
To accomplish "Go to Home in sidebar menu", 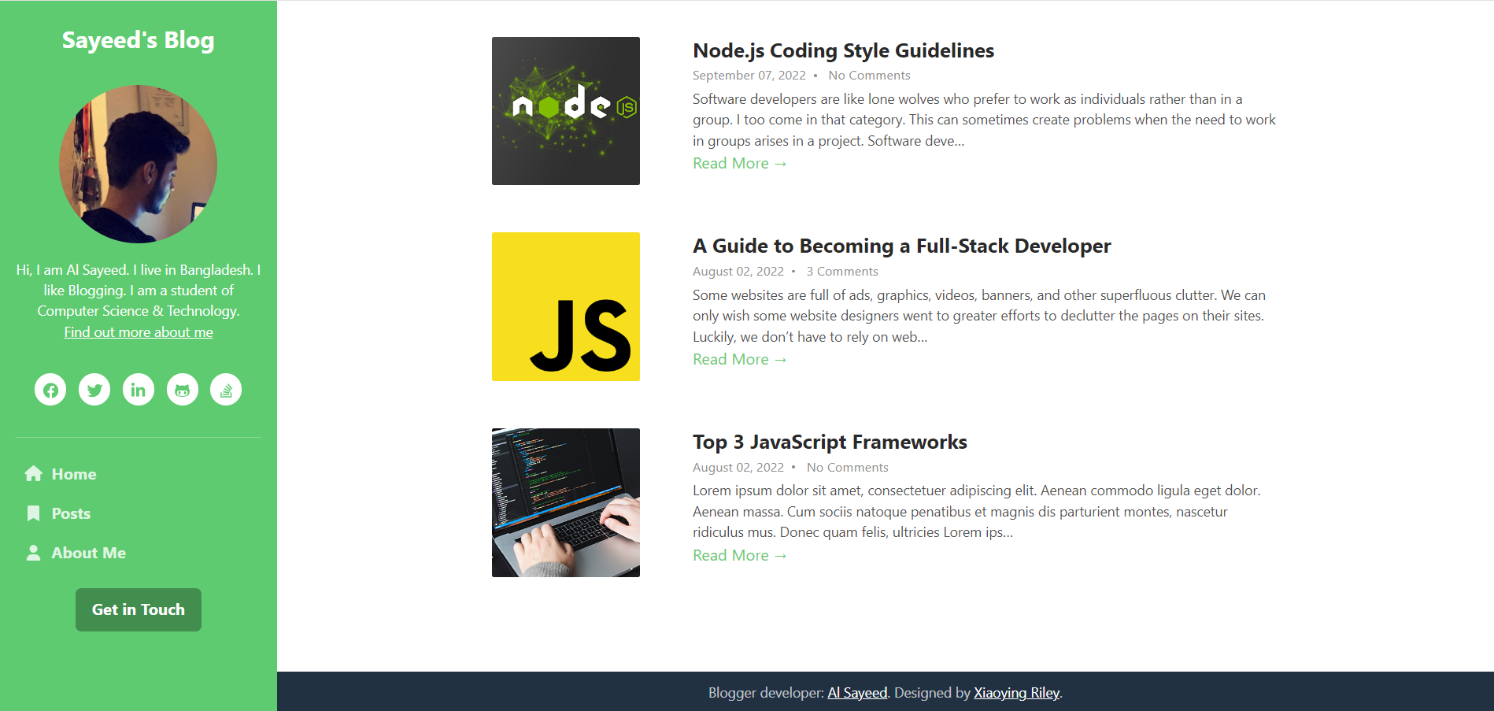I will tap(74, 474).
